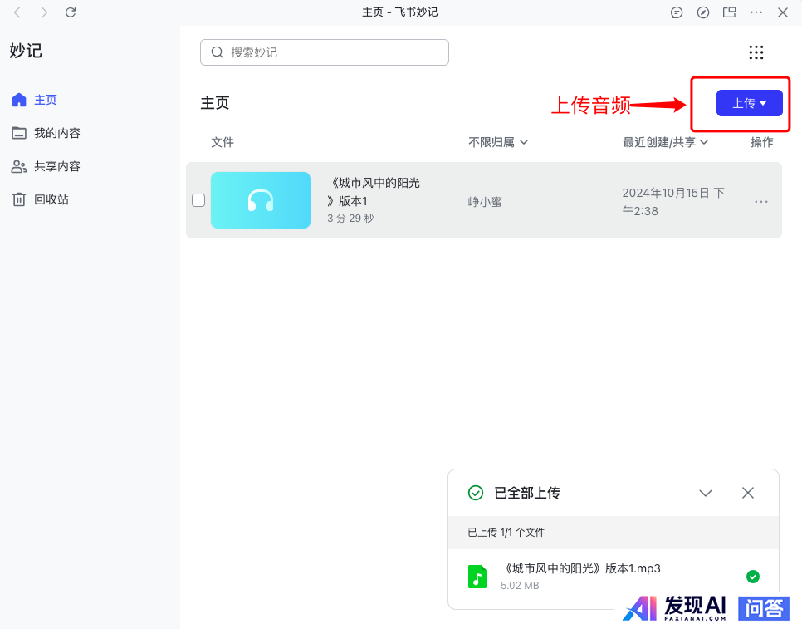
Task: Go back using the back arrow
Action: click(17, 12)
